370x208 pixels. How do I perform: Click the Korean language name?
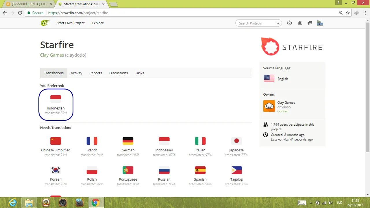[x=56, y=179]
